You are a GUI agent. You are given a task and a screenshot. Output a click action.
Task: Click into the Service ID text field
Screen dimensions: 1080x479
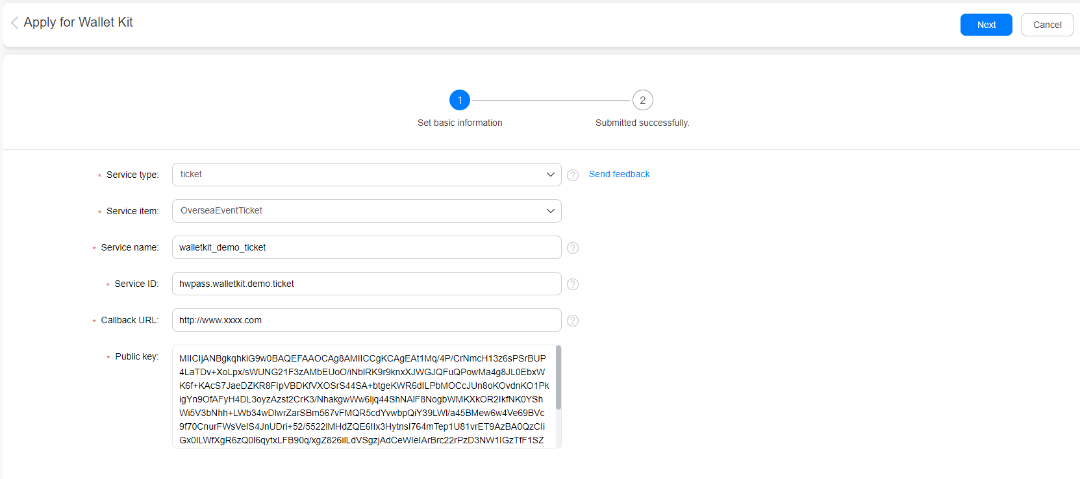(x=366, y=284)
